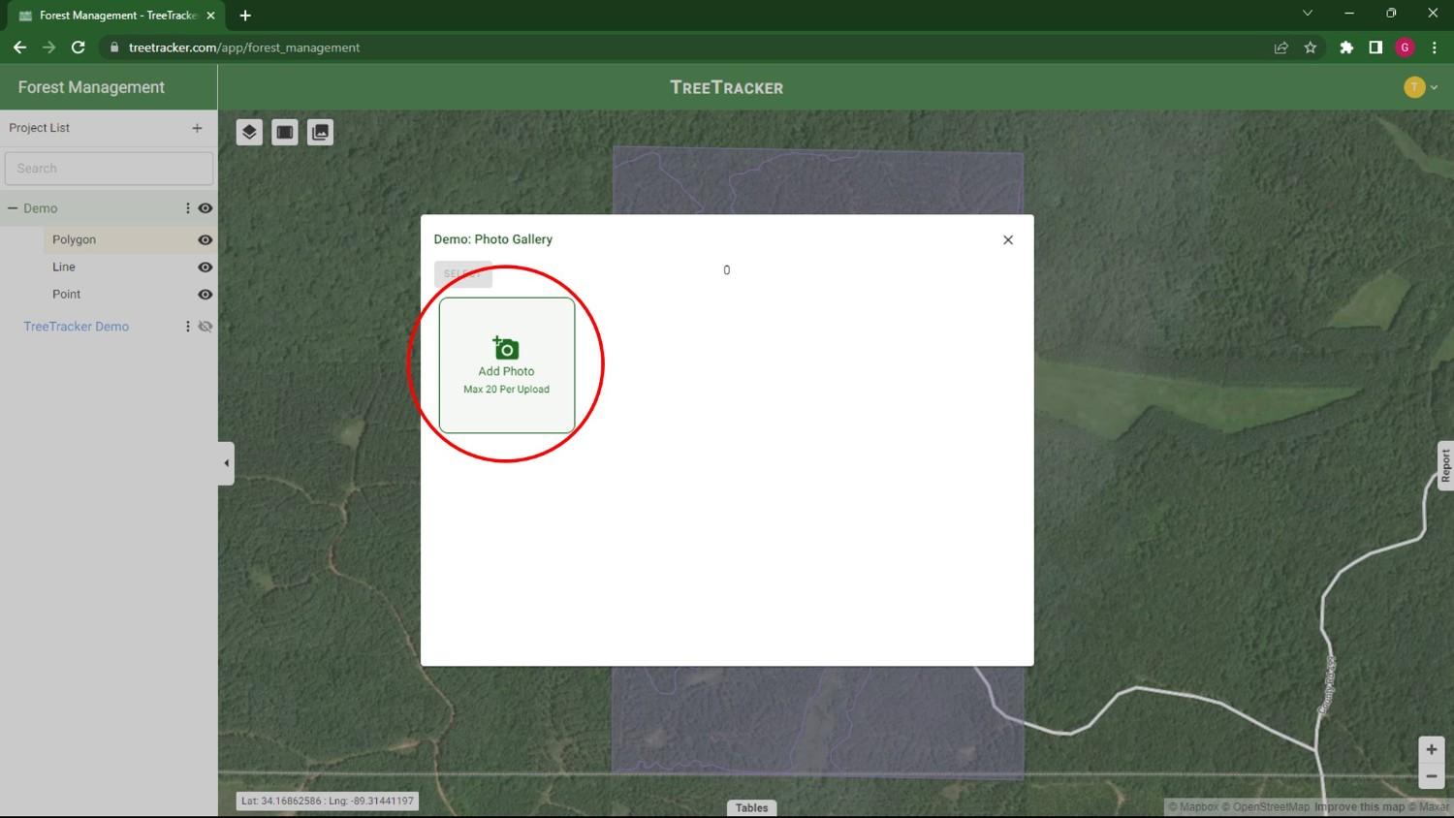Screen dimensions: 1454x818
Task: Open the photo gallery icon
Action: click(320, 132)
